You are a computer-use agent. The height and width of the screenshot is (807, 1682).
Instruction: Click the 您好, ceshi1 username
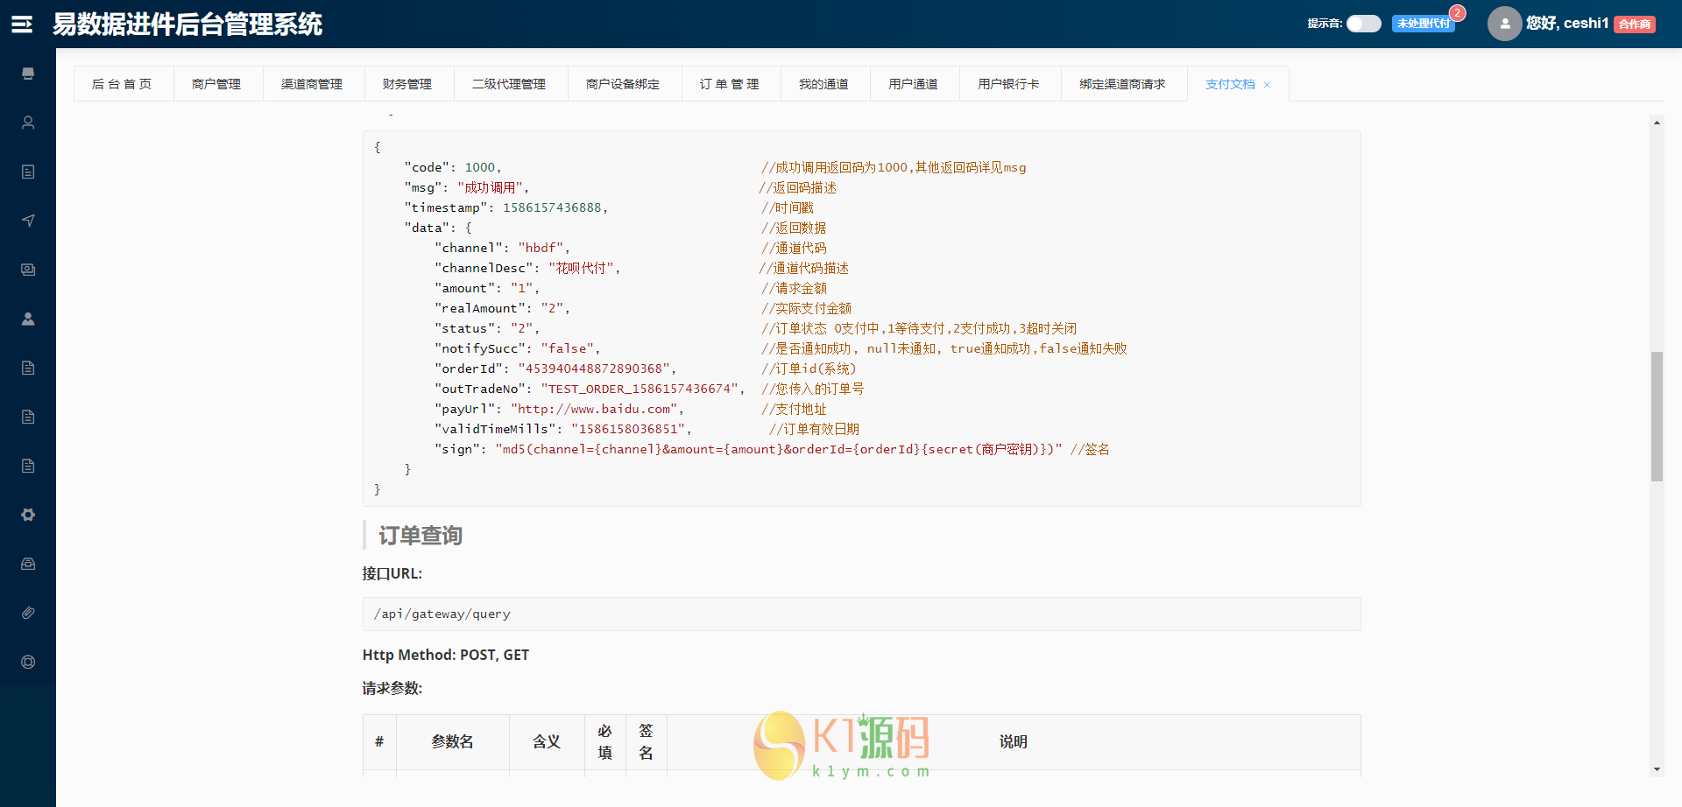point(1567,24)
